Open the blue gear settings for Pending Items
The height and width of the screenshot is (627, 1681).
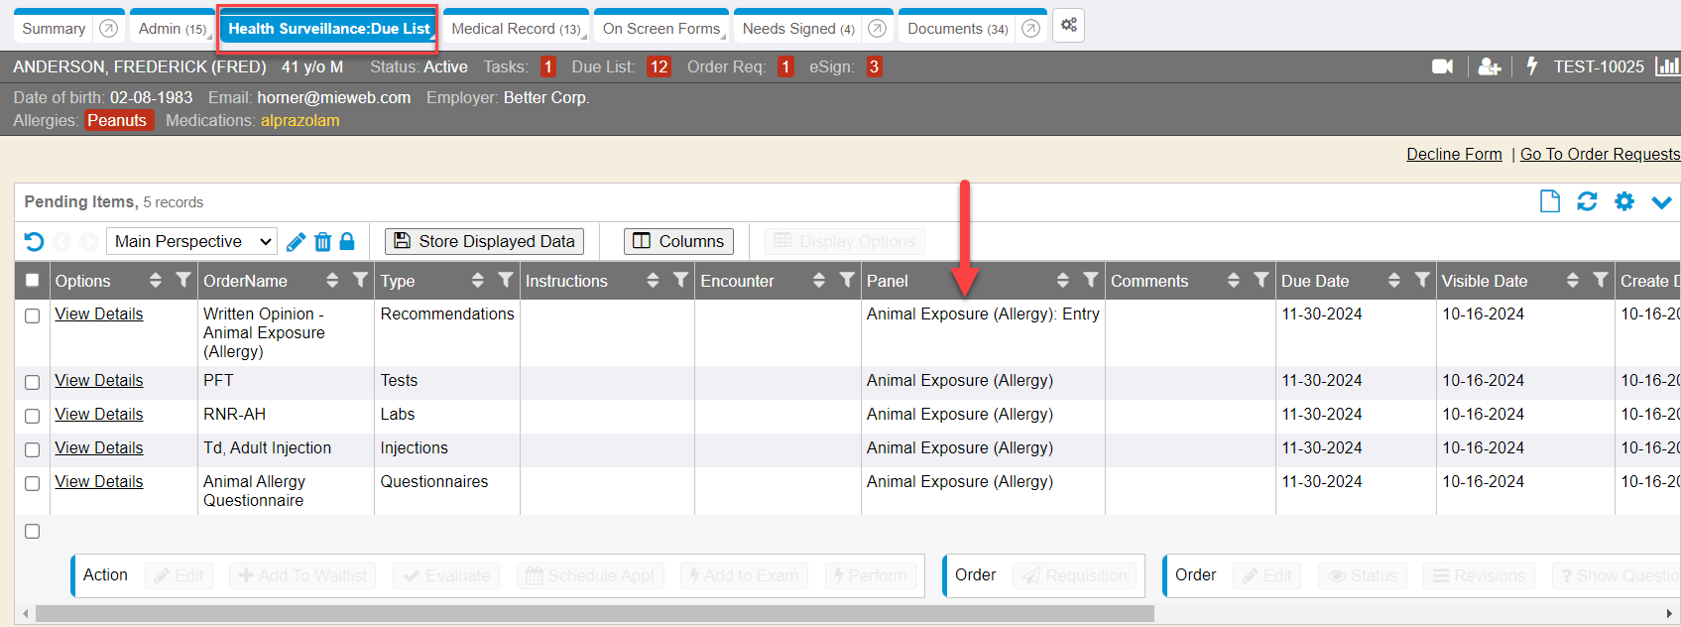[x=1623, y=201]
